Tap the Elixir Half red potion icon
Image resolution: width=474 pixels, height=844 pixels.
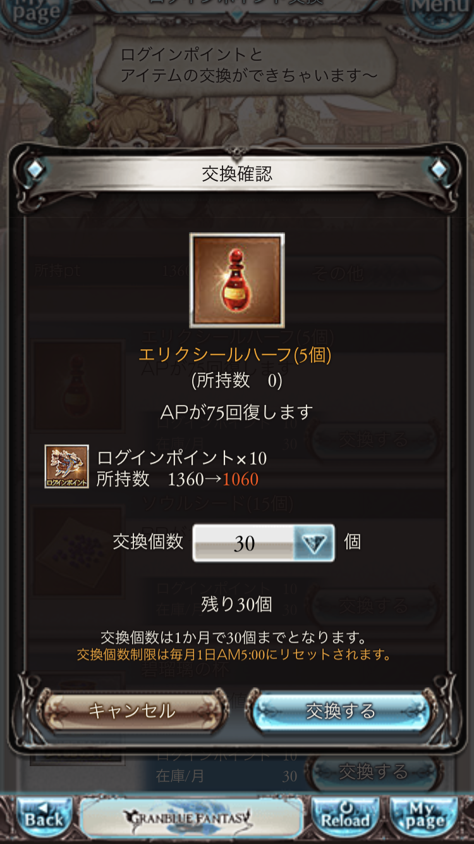tap(237, 280)
